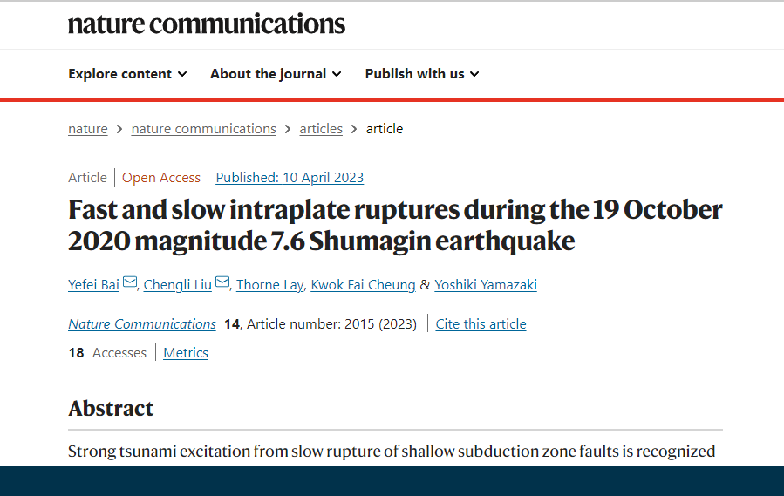The image size is (784, 496).
Task: Select author Kwok Fai Cheung
Action: (x=363, y=284)
